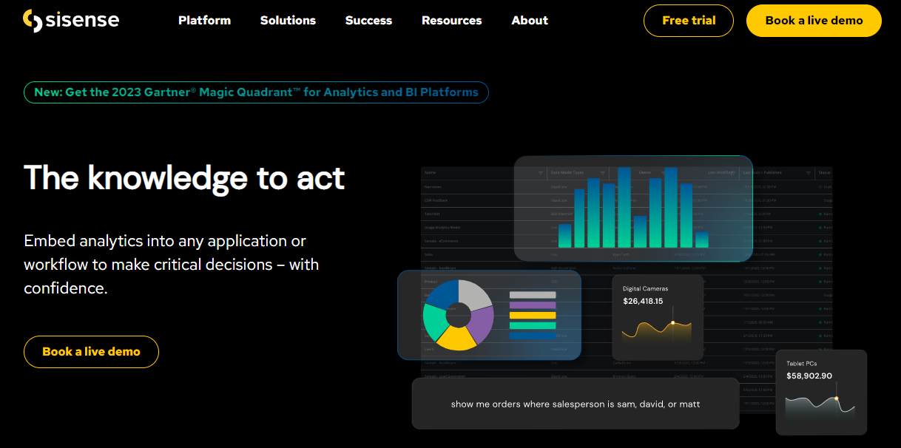Image resolution: width=901 pixels, height=448 pixels.
Task: Open the Success menu
Action: click(x=368, y=21)
